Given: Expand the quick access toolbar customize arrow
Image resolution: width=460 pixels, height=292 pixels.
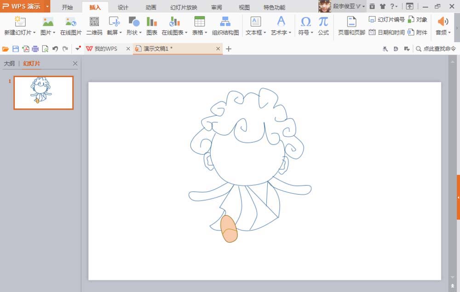Looking at the screenshot, I should tap(78, 48).
